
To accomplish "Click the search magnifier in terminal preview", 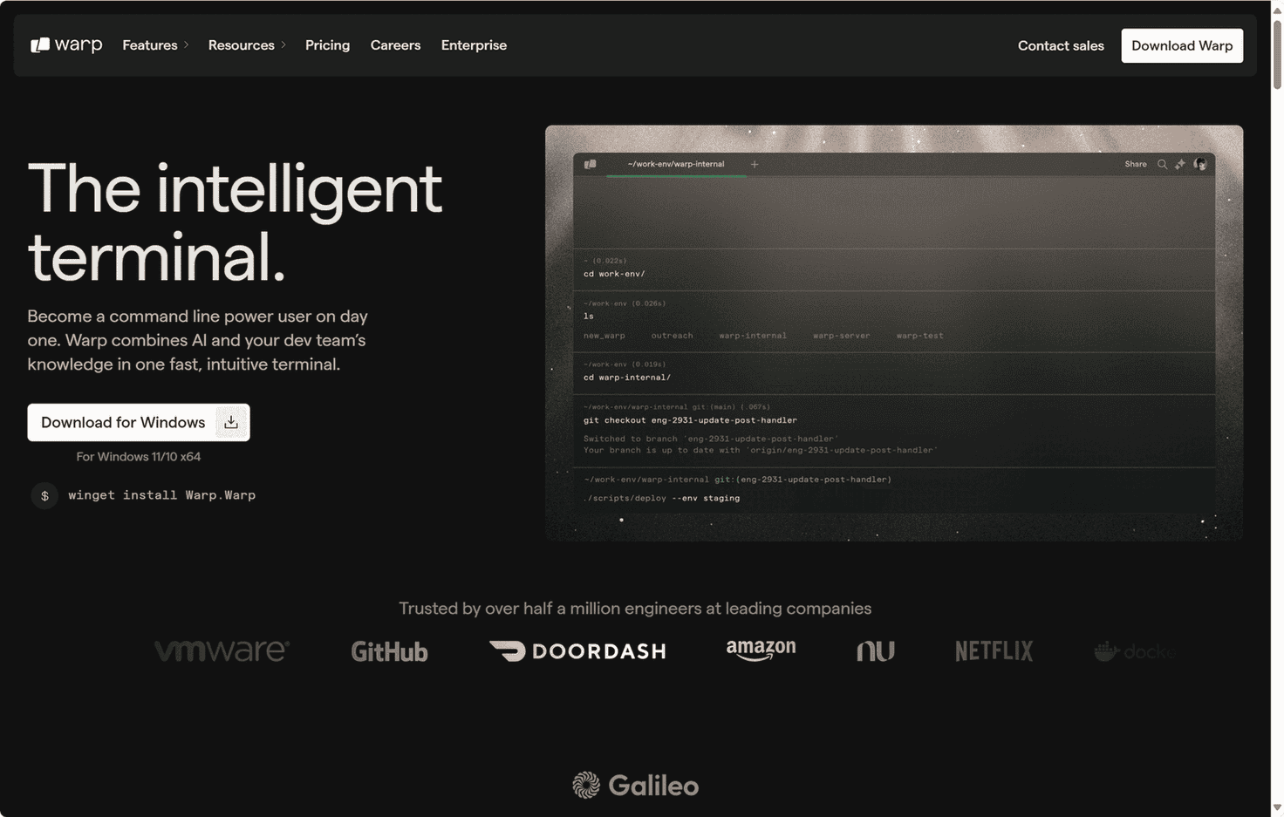I will coord(1162,164).
